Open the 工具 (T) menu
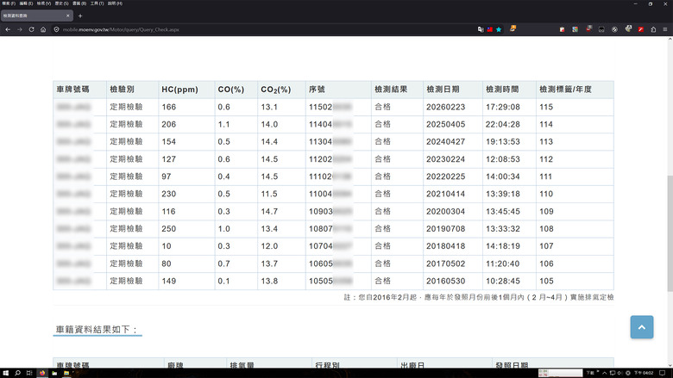This screenshot has height=378, width=673. 97,3
